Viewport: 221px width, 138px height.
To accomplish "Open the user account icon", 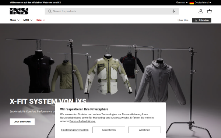I will (x=201, y=11).
